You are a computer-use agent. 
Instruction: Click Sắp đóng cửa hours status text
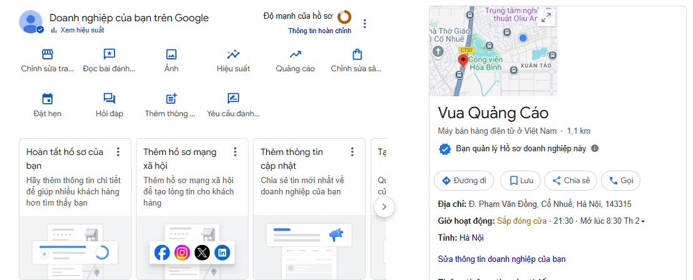tap(521, 221)
